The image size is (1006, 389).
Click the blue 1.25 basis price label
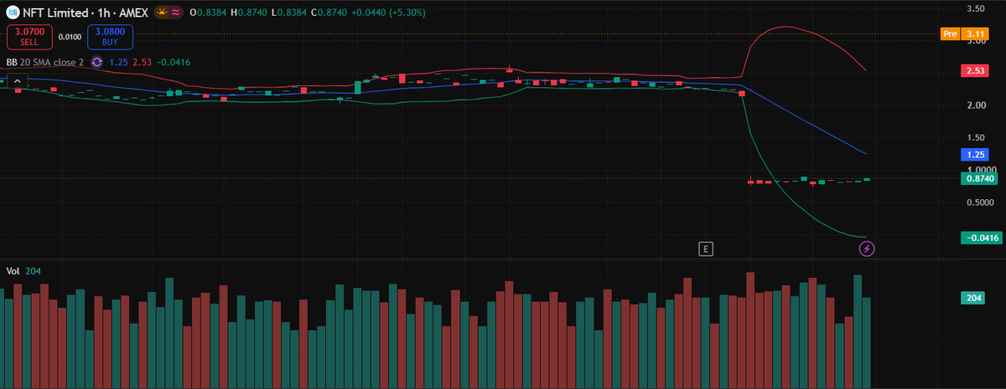point(975,155)
